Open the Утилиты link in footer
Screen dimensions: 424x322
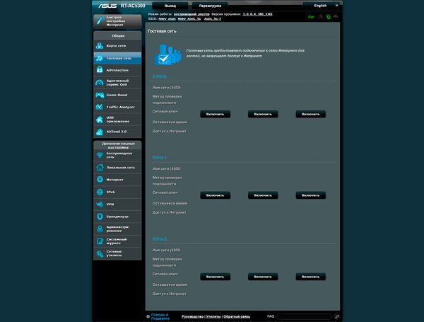pos(213,316)
